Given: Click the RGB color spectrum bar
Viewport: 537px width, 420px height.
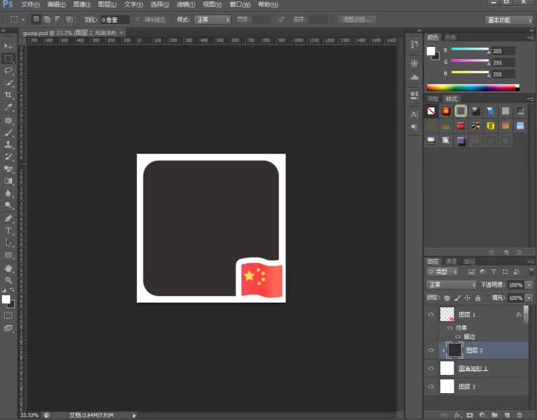Looking at the screenshot, I should [x=473, y=87].
